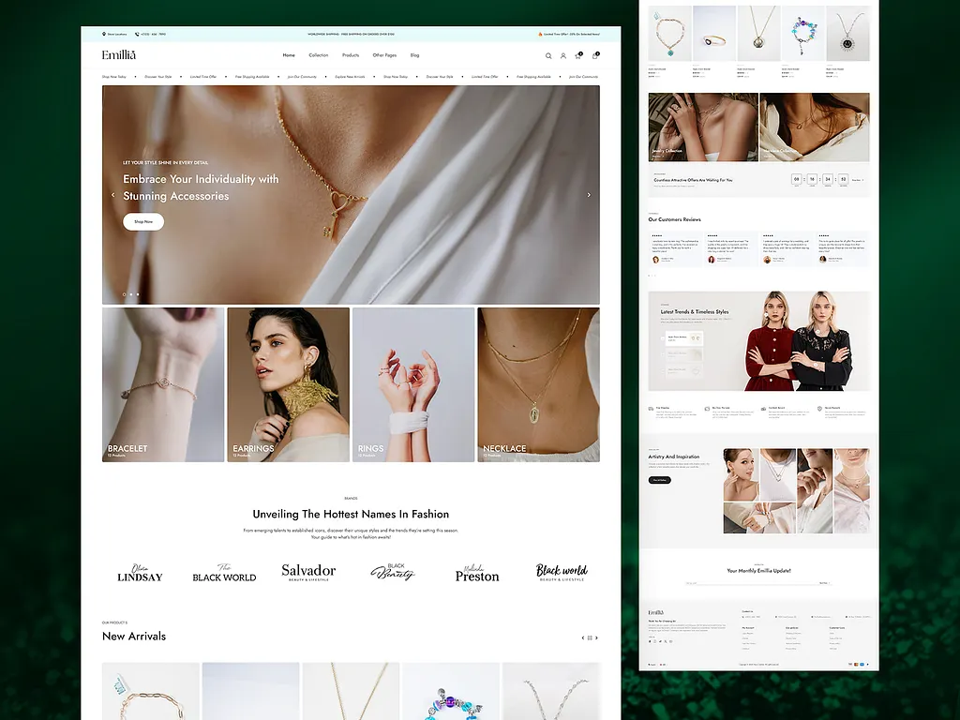
Task: Click the phone icon in top bar
Action: [137, 34]
